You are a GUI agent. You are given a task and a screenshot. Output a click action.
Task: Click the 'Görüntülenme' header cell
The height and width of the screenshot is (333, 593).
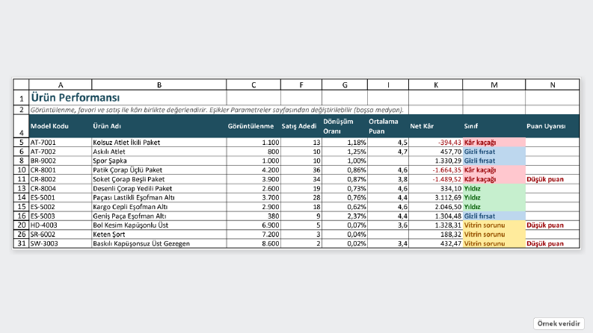254,126
